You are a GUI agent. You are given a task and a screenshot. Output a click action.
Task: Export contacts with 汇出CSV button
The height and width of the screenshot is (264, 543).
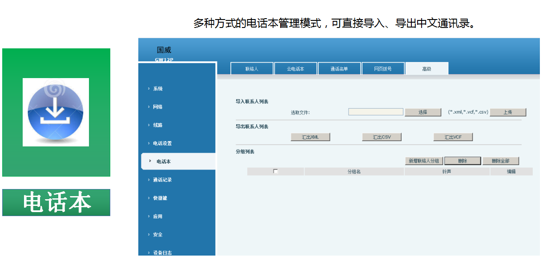[382, 137]
